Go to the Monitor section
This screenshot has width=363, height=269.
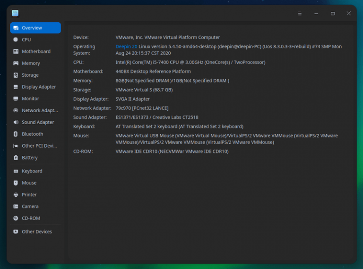[30, 99]
